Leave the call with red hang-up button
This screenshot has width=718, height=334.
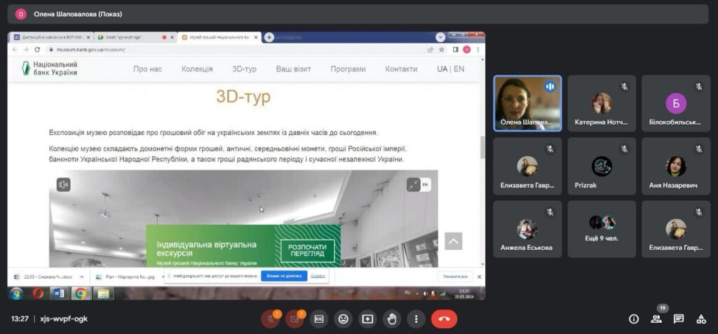coord(444,319)
